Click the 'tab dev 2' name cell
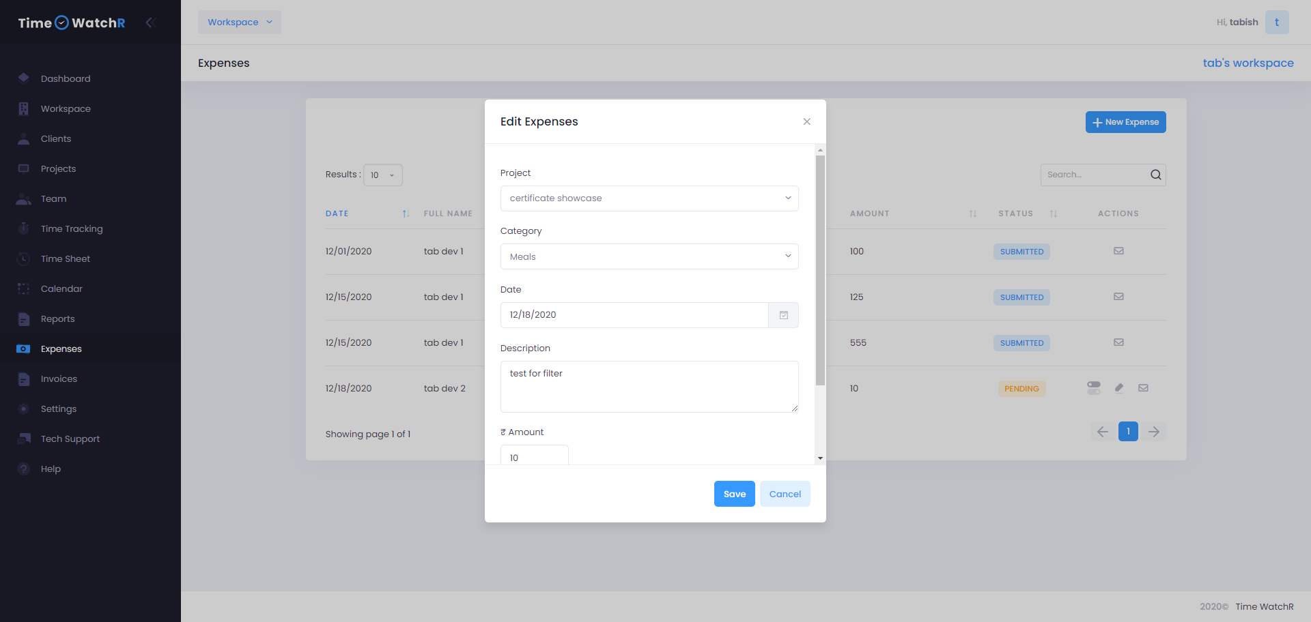This screenshot has width=1311, height=622. (445, 388)
